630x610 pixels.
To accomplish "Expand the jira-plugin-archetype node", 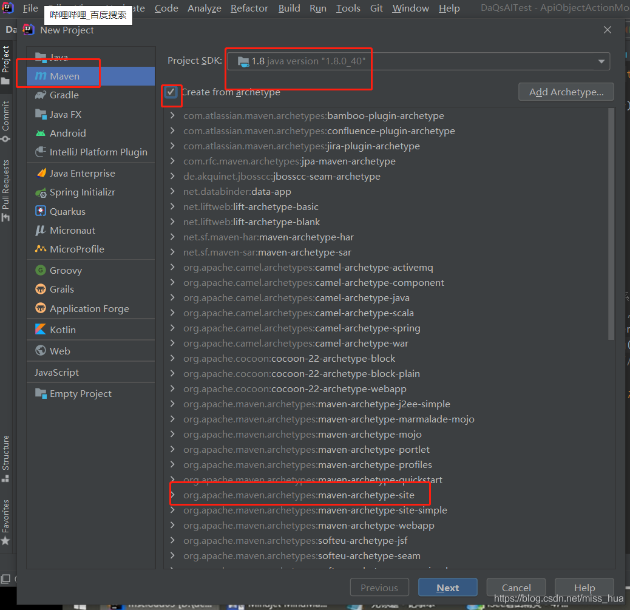I will (172, 146).
